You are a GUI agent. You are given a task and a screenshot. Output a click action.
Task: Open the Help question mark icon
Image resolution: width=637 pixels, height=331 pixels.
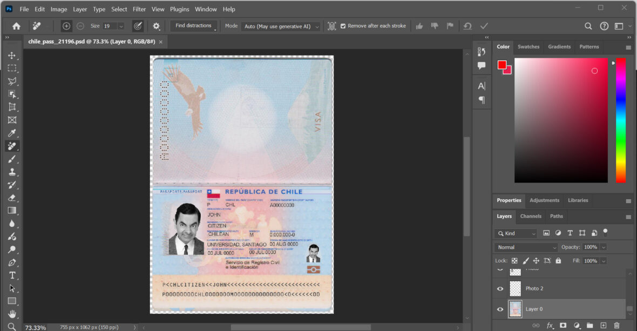[604, 26]
